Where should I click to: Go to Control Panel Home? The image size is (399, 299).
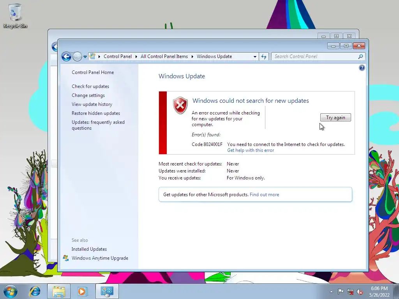(x=93, y=72)
